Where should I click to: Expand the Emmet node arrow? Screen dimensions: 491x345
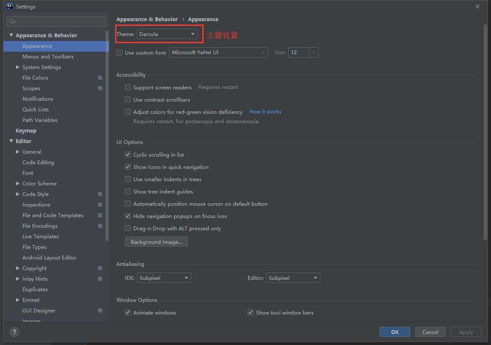point(17,300)
